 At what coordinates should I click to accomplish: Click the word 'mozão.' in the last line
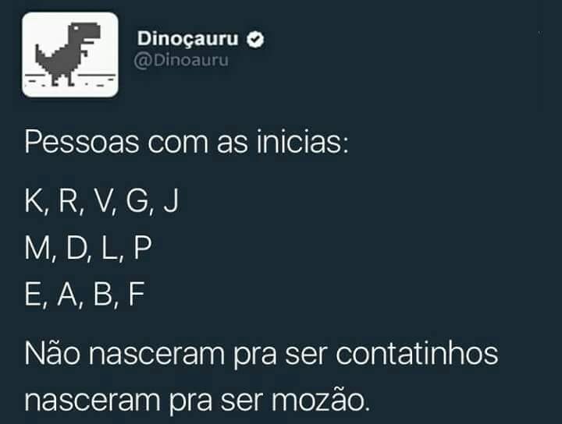pos(320,398)
